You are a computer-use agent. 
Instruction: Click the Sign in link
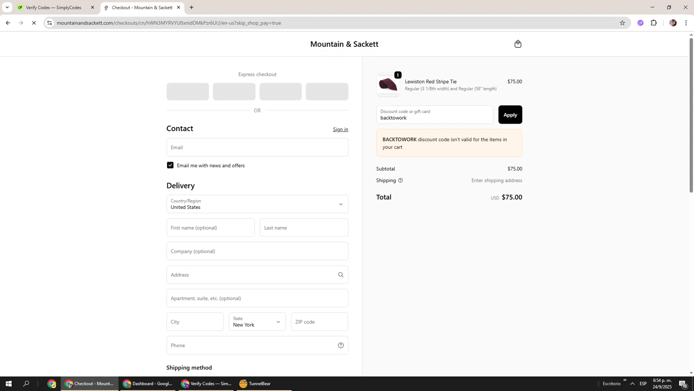[341, 129]
